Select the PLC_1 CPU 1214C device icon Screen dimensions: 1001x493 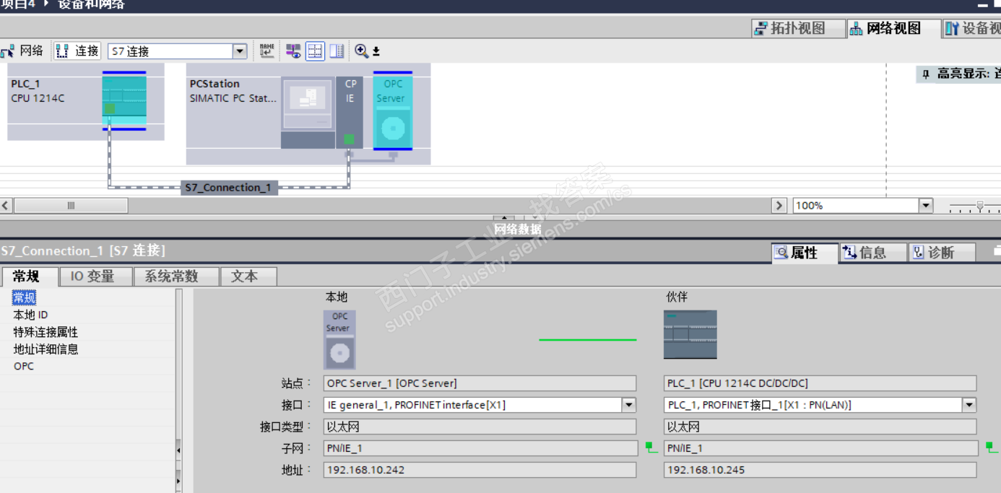[124, 100]
